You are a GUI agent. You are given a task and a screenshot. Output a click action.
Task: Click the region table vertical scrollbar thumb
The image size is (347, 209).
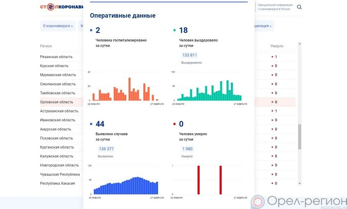tap(300, 137)
